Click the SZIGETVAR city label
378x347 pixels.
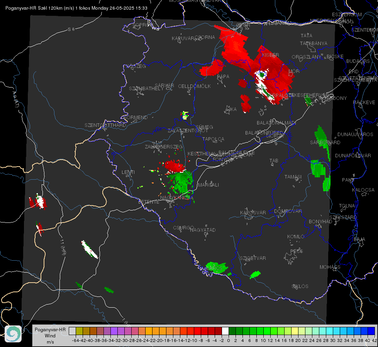pos(253,258)
